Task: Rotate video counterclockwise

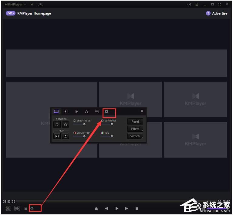Action: (57, 125)
